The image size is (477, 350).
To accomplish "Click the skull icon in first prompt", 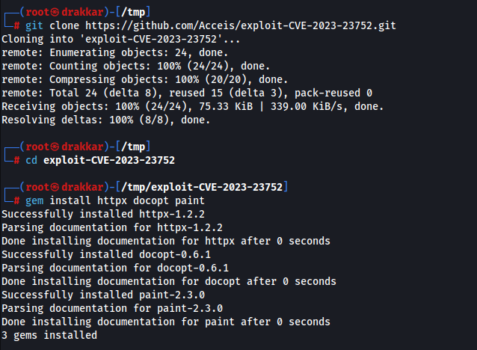I will coord(55,12).
